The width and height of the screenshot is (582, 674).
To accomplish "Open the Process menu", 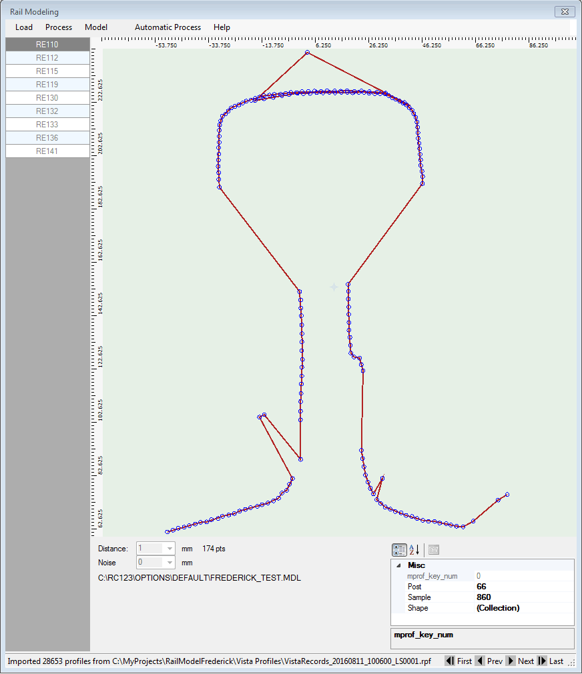I will (59, 27).
